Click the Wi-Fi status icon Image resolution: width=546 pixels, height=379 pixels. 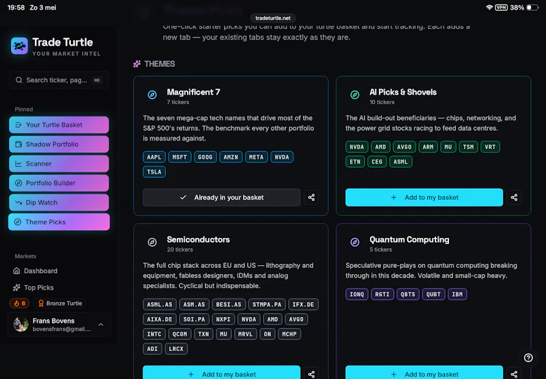[489, 7]
